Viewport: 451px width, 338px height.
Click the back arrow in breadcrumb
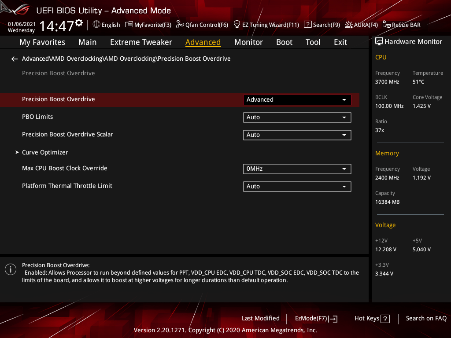click(x=15, y=59)
